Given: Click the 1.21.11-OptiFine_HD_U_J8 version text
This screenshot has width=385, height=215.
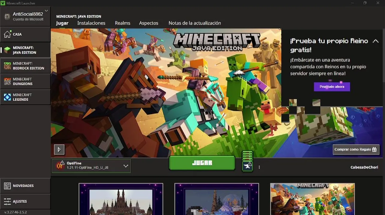Looking at the screenshot, I should coord(88,168).
